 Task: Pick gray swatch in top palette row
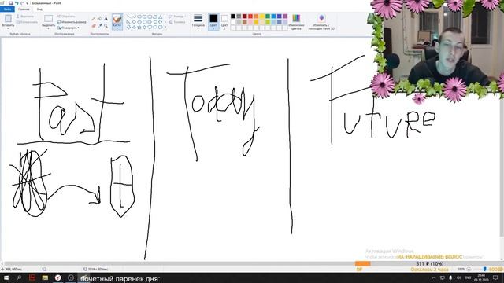[239, 16]
